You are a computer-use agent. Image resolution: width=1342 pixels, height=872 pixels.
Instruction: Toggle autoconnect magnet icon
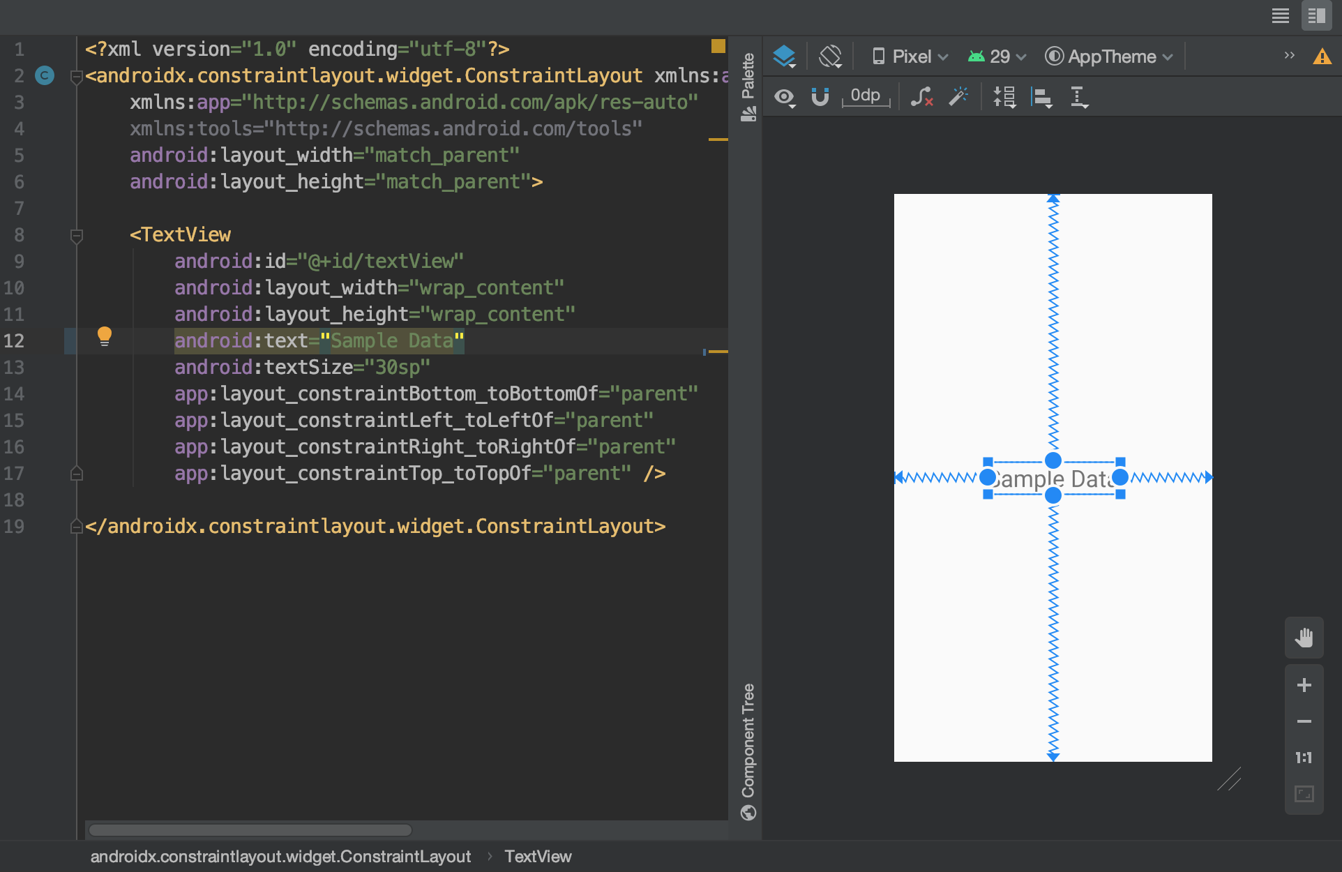(x=820, y=97)
